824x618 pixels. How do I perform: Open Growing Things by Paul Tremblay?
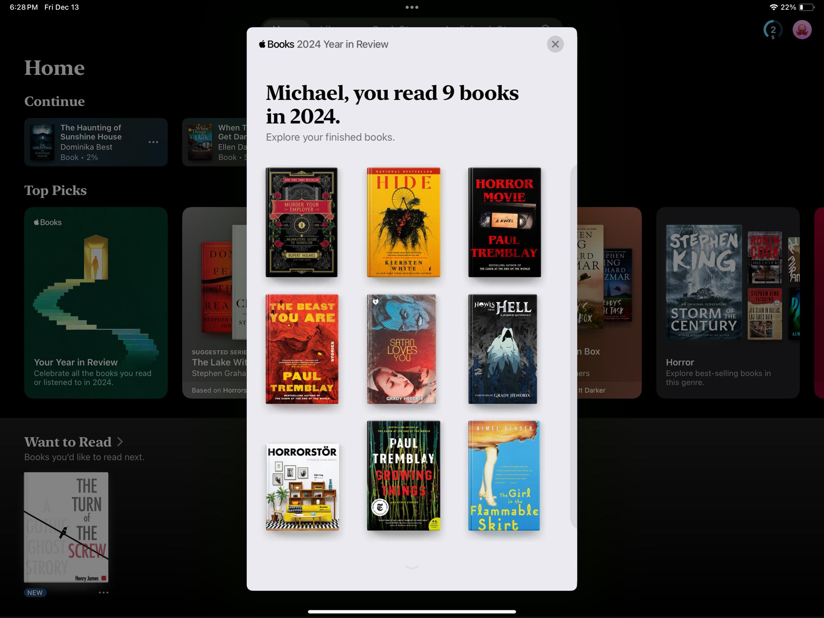click(x=404, y=475)
